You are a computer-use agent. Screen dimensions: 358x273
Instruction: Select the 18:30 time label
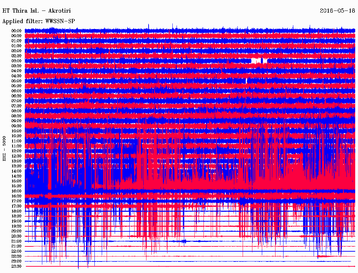coord(16,216)
